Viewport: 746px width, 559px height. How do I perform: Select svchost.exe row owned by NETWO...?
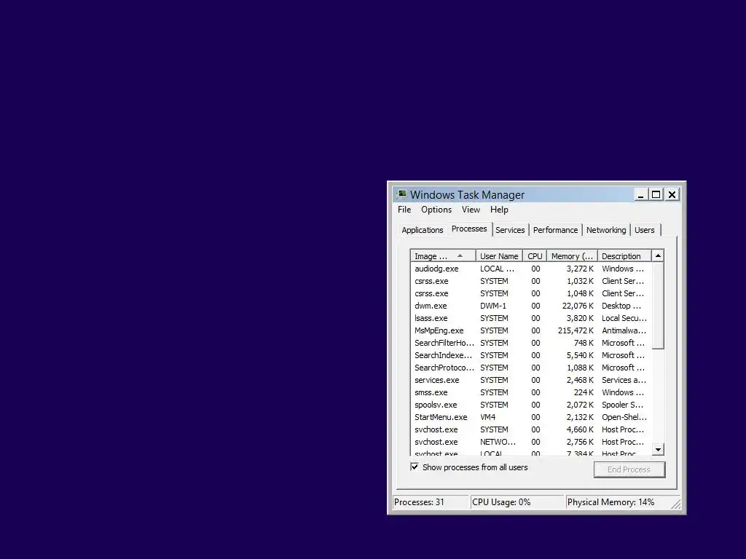pyautogui.click(x=531, y=442)
